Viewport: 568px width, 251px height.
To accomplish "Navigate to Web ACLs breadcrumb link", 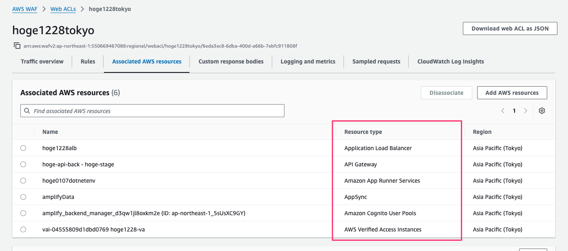I will [63, 9].
